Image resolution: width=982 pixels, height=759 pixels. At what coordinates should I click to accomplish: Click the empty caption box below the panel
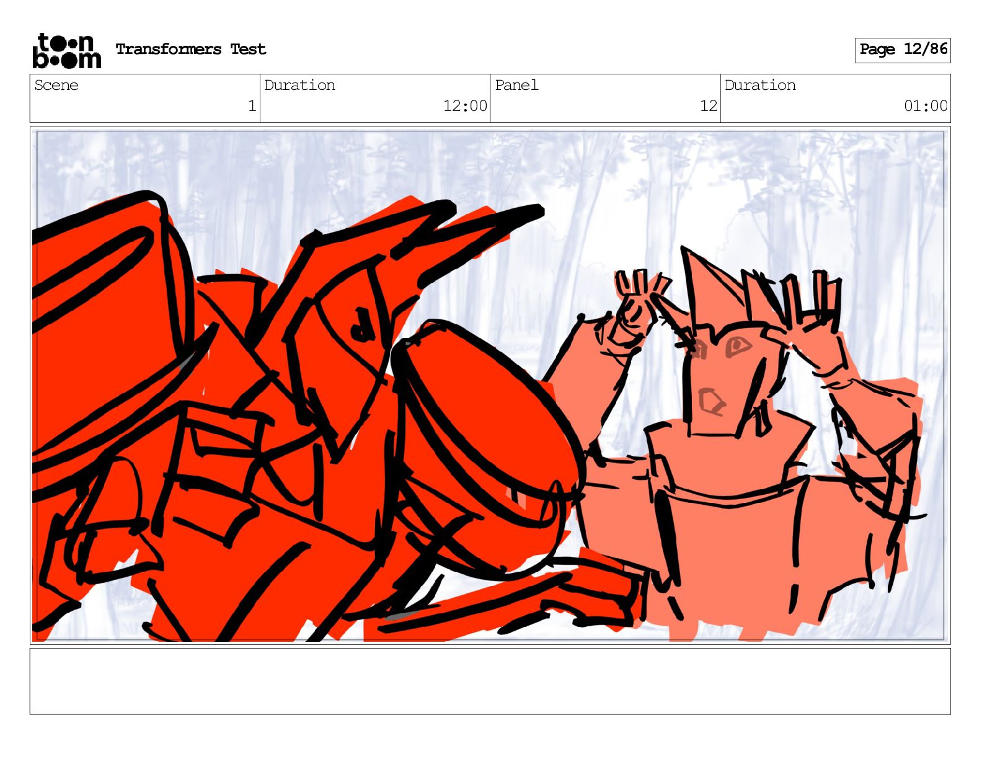[x=490, y=681]
